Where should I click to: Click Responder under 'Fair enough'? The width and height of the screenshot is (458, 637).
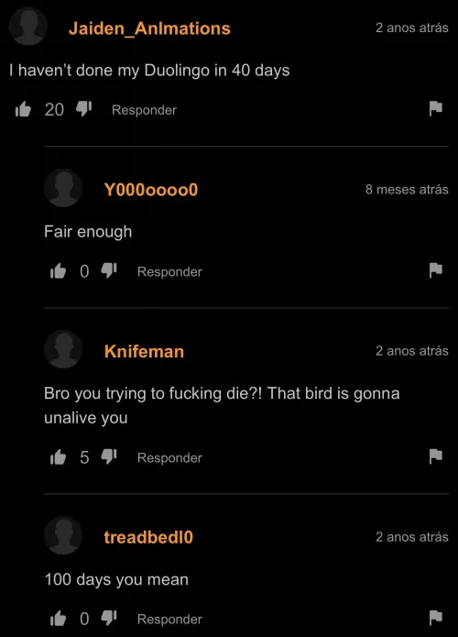pos(169,271)
